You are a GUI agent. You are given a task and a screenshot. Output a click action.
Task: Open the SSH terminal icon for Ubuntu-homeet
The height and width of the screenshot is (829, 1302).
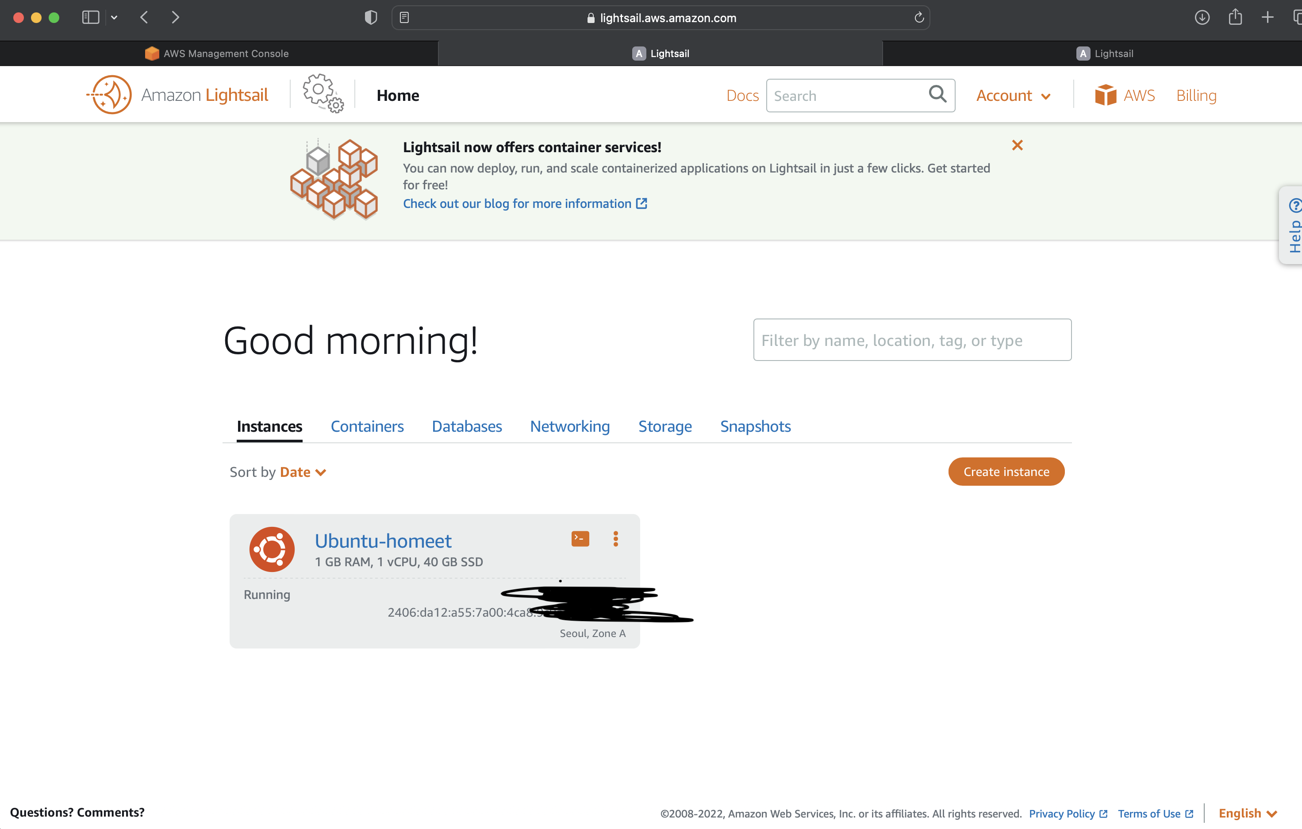point(580,539)
